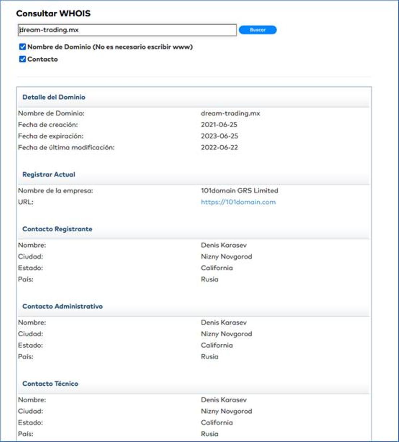Click the domain name value dream-trading.mx in details
Image resolution: width=399 pixels, height=442 pixels.
click(x=230, y=113)
